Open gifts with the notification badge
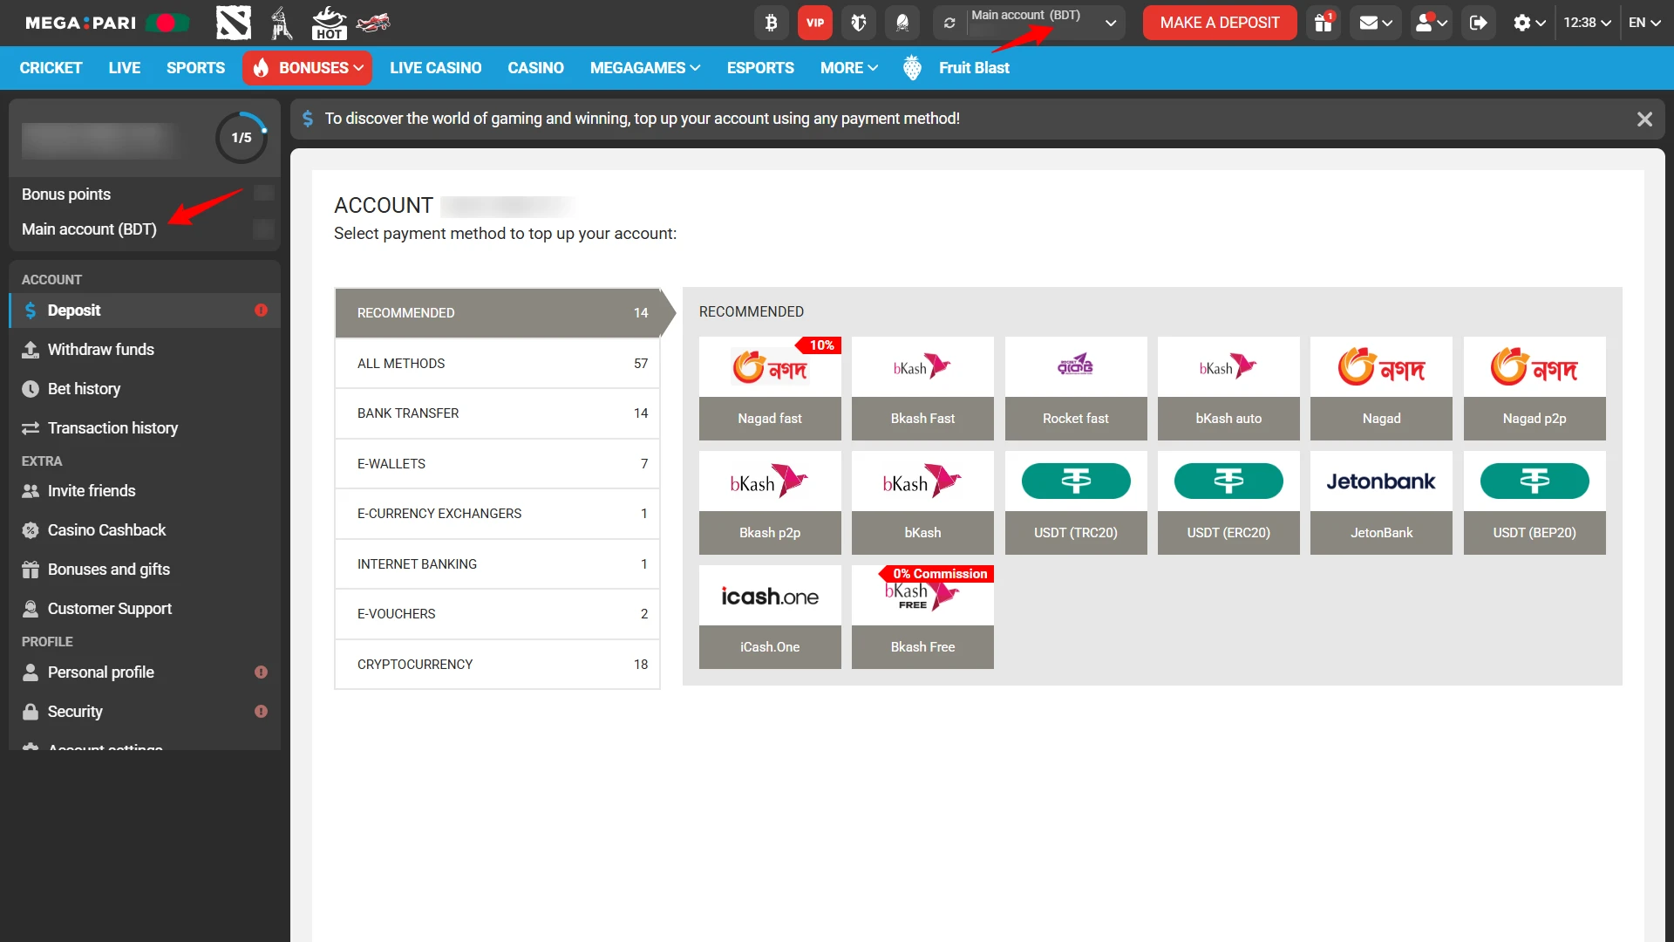This screenshot has height=942, width=1674. 1322,23
